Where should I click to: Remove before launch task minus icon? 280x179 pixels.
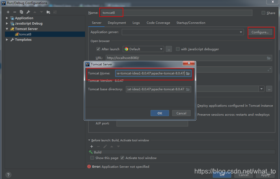pos(98,146)
